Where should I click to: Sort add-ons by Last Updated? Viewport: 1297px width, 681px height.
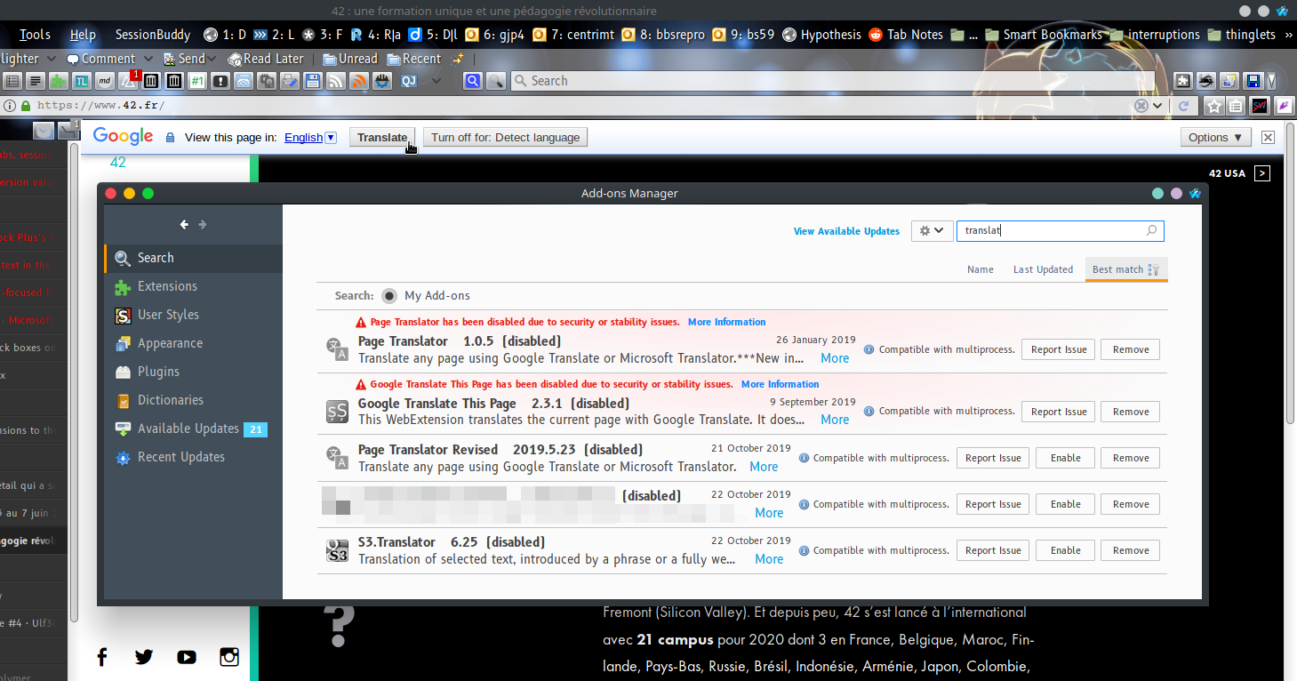pyautogui.click(x=1043, y=269)
